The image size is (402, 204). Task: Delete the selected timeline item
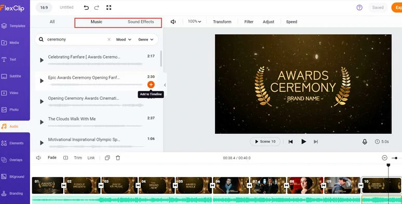click(x=118, y=158)
